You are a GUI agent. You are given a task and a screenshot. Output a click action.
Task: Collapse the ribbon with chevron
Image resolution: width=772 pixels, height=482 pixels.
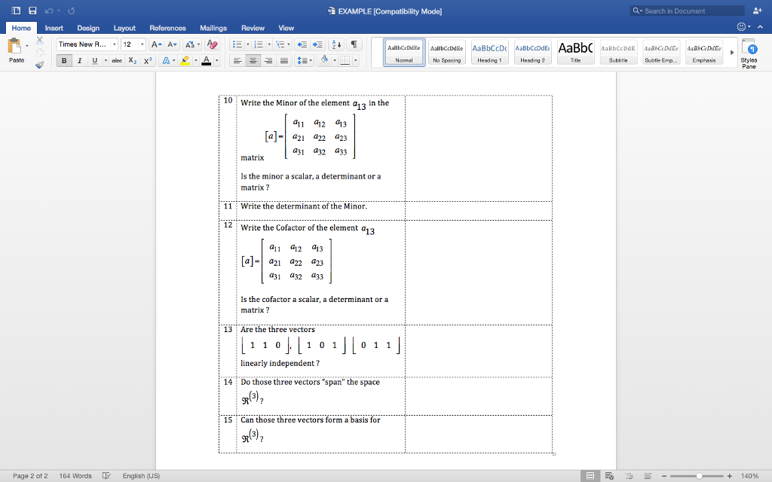(x=760, y=26)
